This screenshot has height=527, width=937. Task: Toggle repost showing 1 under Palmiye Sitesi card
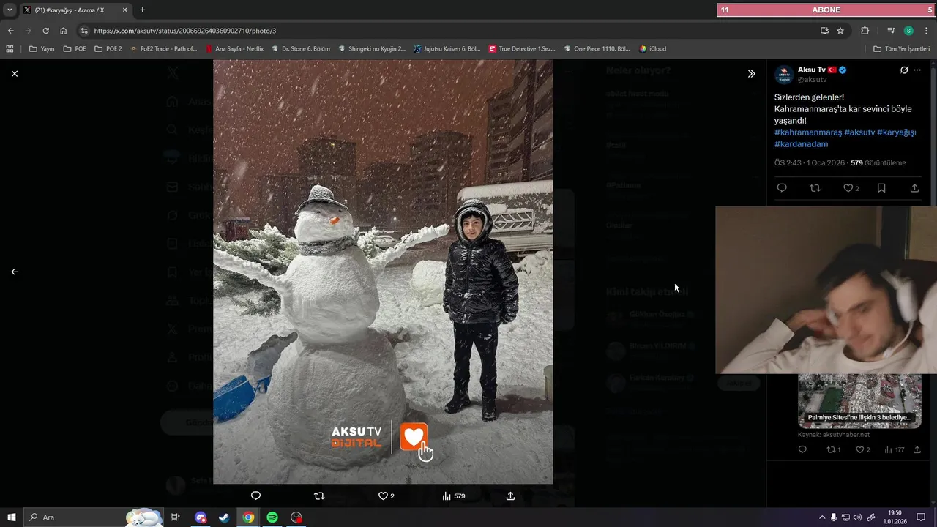[833, 449]
